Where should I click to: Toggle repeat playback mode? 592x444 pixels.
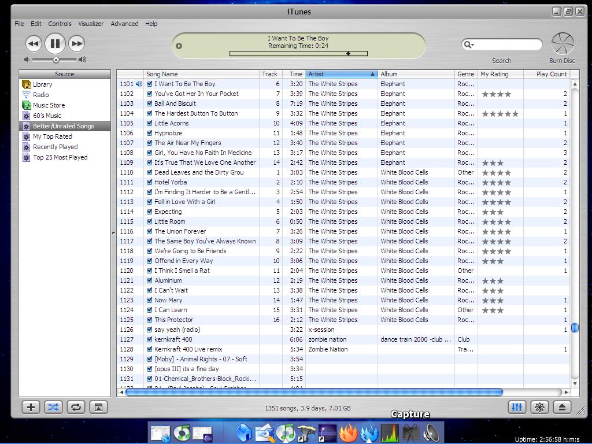[76, 407]
